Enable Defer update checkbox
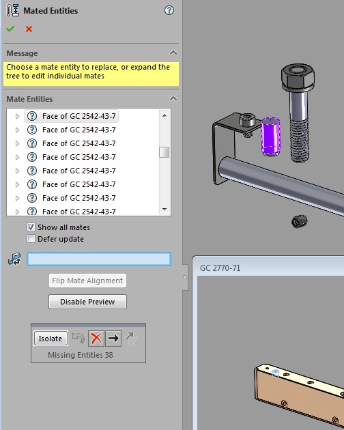This screenshot has width=344, height=430. [31, 239]
